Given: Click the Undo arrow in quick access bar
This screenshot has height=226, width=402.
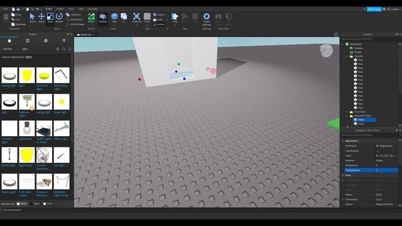Looking at the screenshot, I should pos(38,9).
